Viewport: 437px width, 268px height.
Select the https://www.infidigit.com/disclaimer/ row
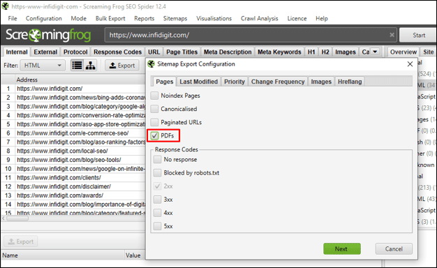tap(73, 186)
